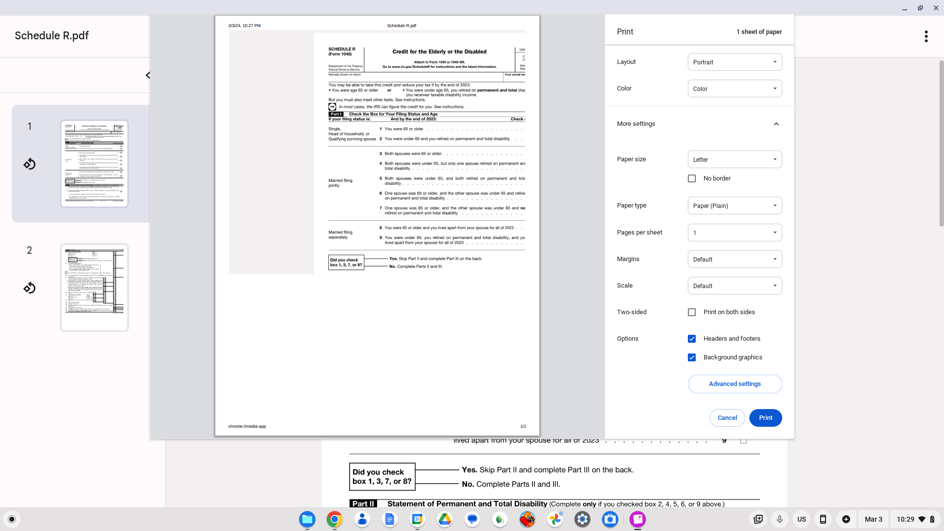Disable Background graphics option
This screenshot has width=944, height=531.
[692, 357]
